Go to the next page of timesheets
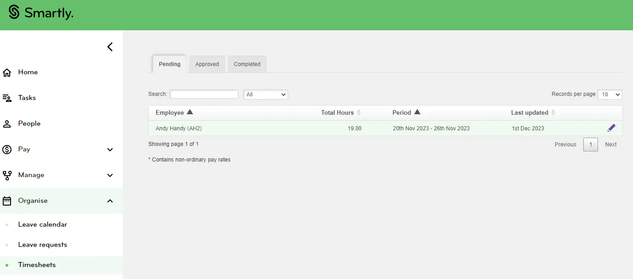Image resolution: width=633 pixels, height=279 pixels. [610, 144]
